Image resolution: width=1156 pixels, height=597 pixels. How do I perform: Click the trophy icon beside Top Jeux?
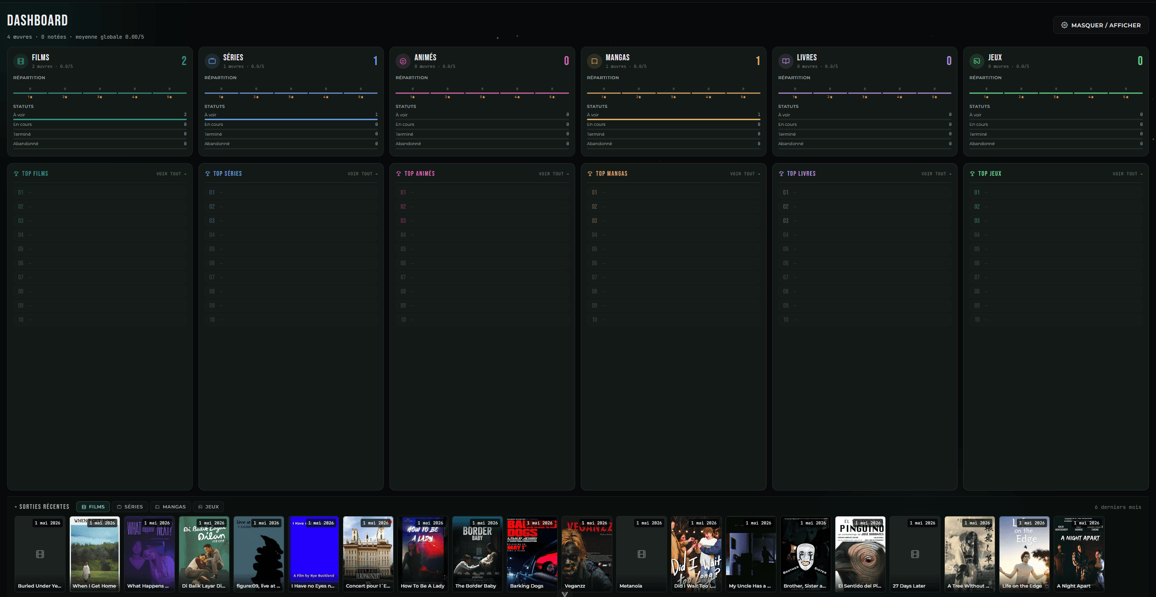click(x=972, y=174)
